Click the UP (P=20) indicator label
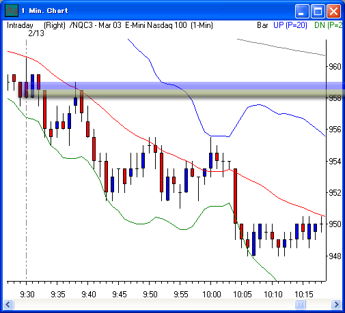The height and width of the screenshot is (313, 345). tap(290, 25)
